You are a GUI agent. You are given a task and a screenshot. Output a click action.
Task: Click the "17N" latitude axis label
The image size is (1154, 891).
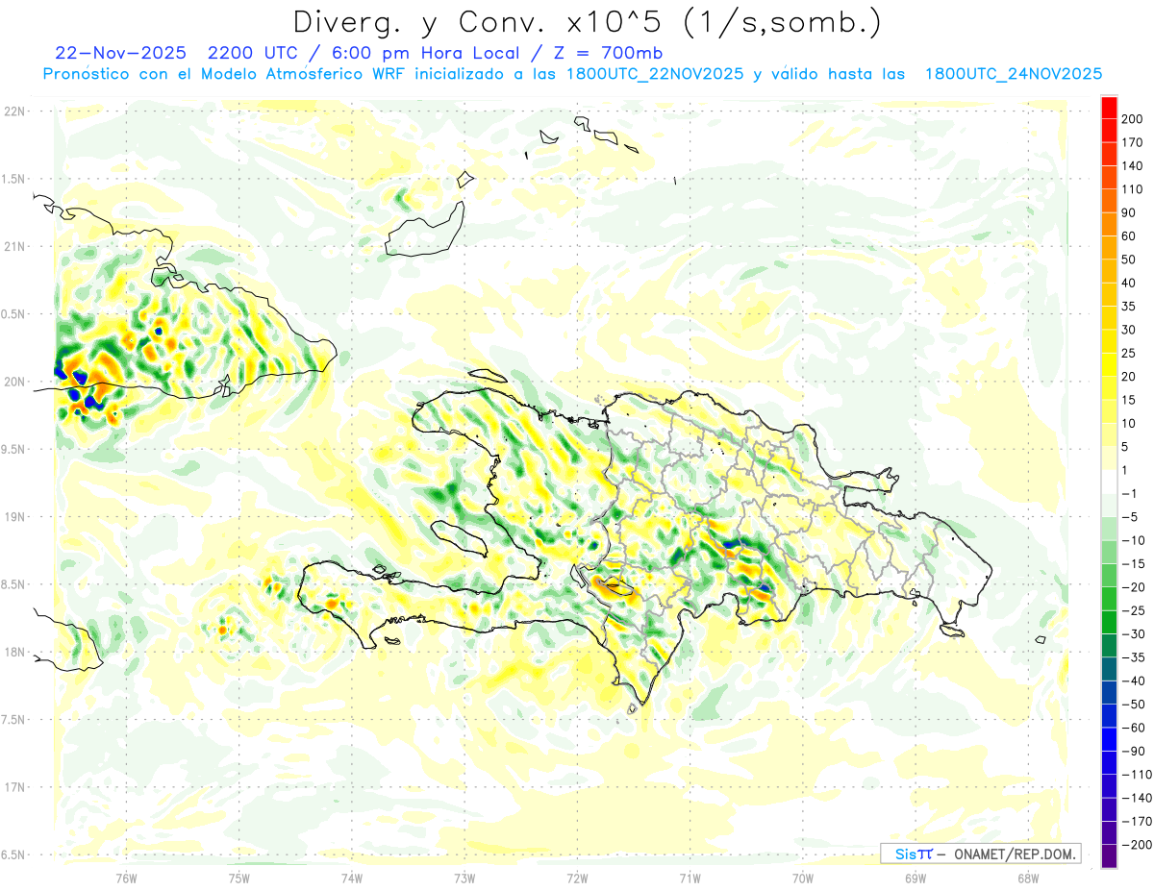(x=14, y=788)
